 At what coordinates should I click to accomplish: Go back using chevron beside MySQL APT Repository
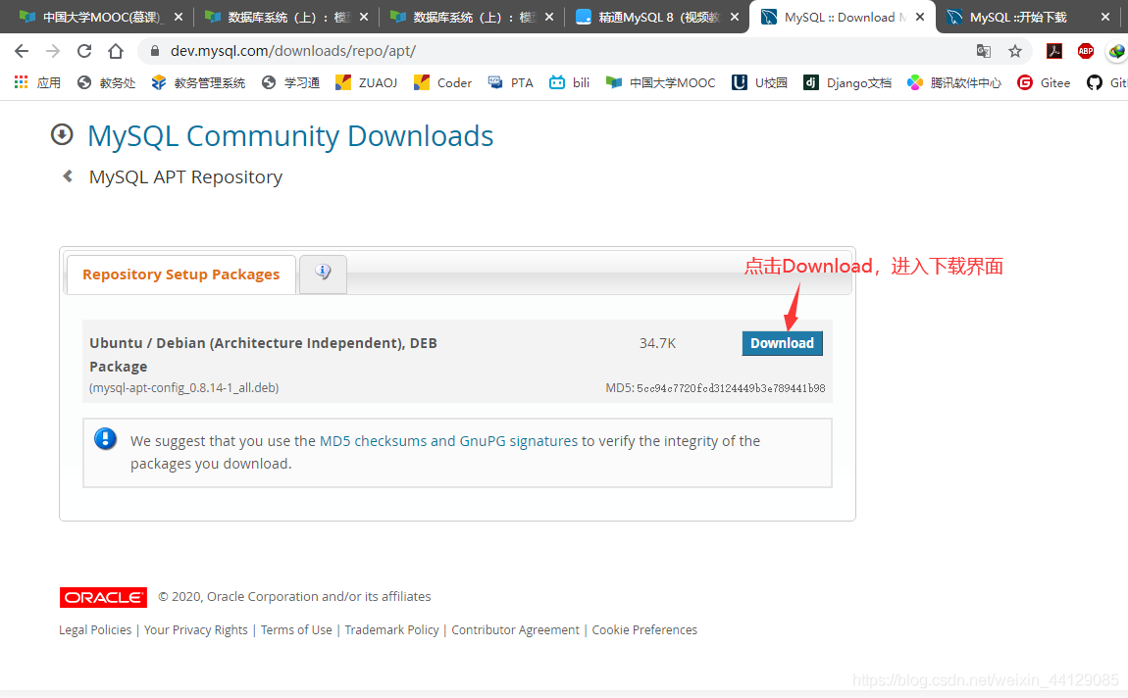click(x=68, y=176)
